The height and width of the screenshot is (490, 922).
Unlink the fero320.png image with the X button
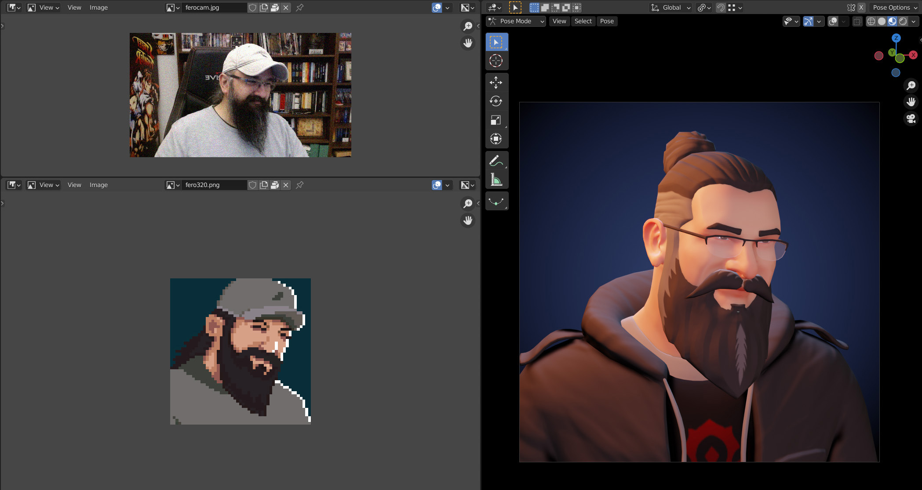(286, 185)
